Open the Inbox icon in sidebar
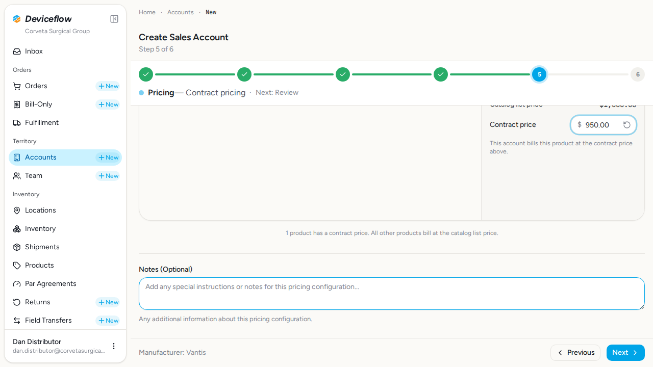The image size is (653, 367). [x=17, y=51]
